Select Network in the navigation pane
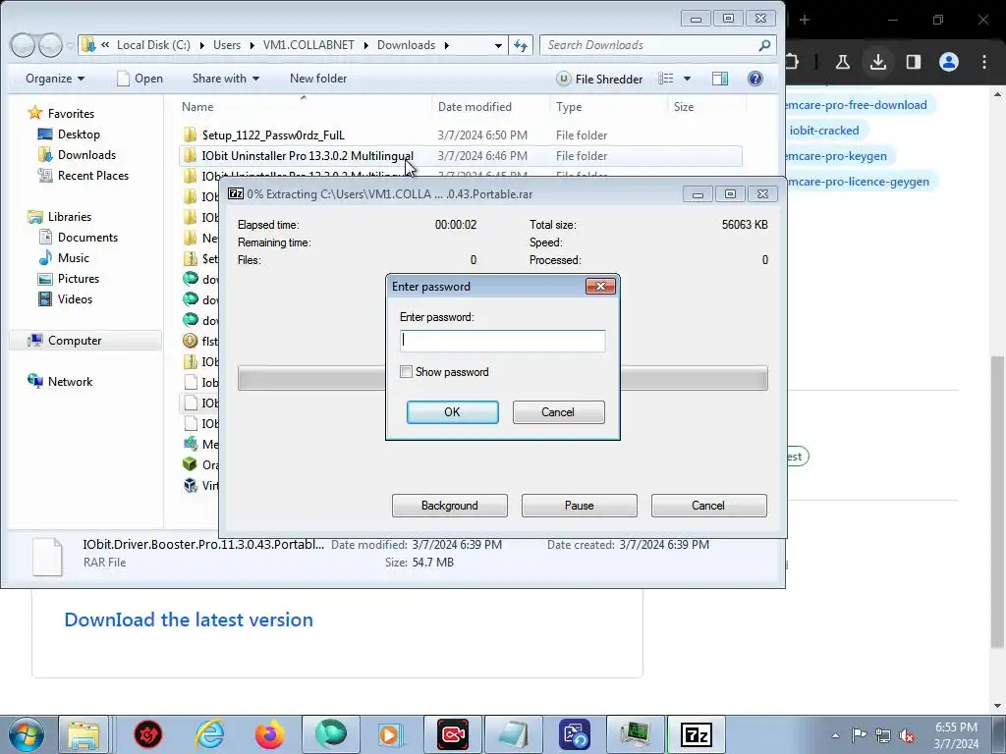 [70, 382]
